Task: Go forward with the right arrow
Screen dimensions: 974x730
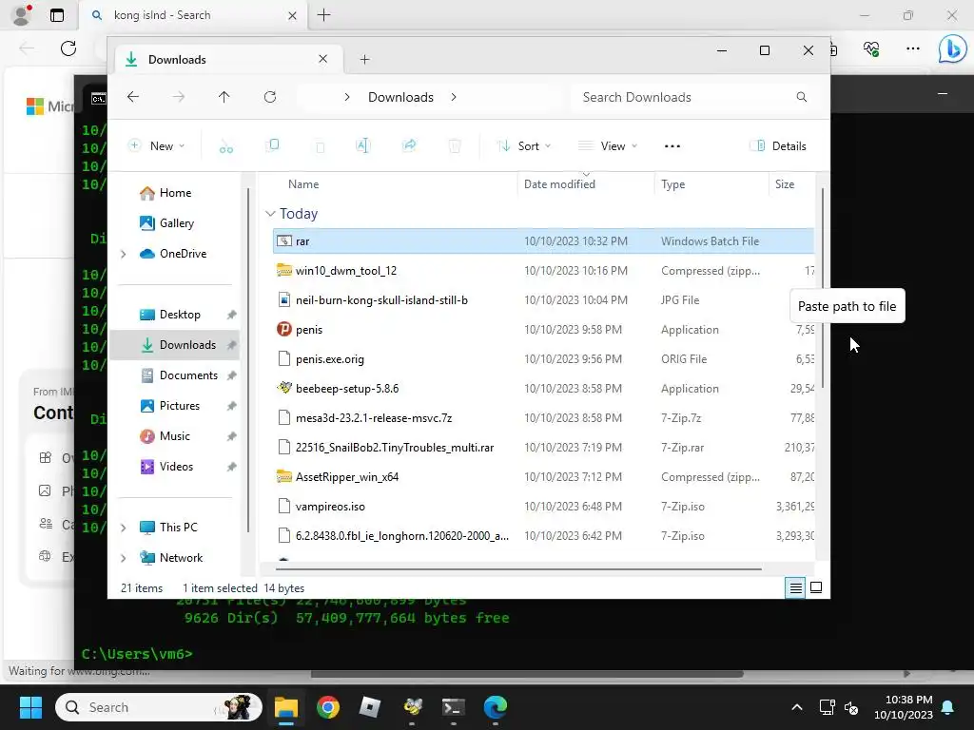Action: click(x=178, y=97)
